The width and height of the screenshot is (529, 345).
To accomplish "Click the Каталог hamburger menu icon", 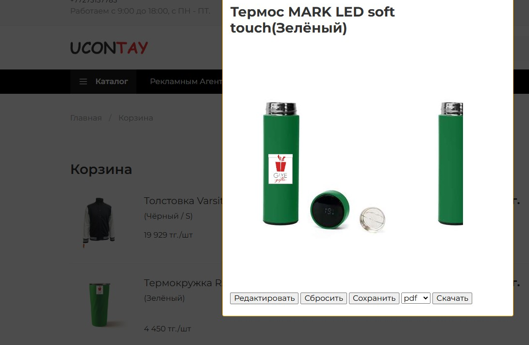I will click(83, 82).
